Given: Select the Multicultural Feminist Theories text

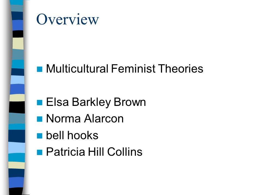Looking at the screenshot, I should pos(125,69).
